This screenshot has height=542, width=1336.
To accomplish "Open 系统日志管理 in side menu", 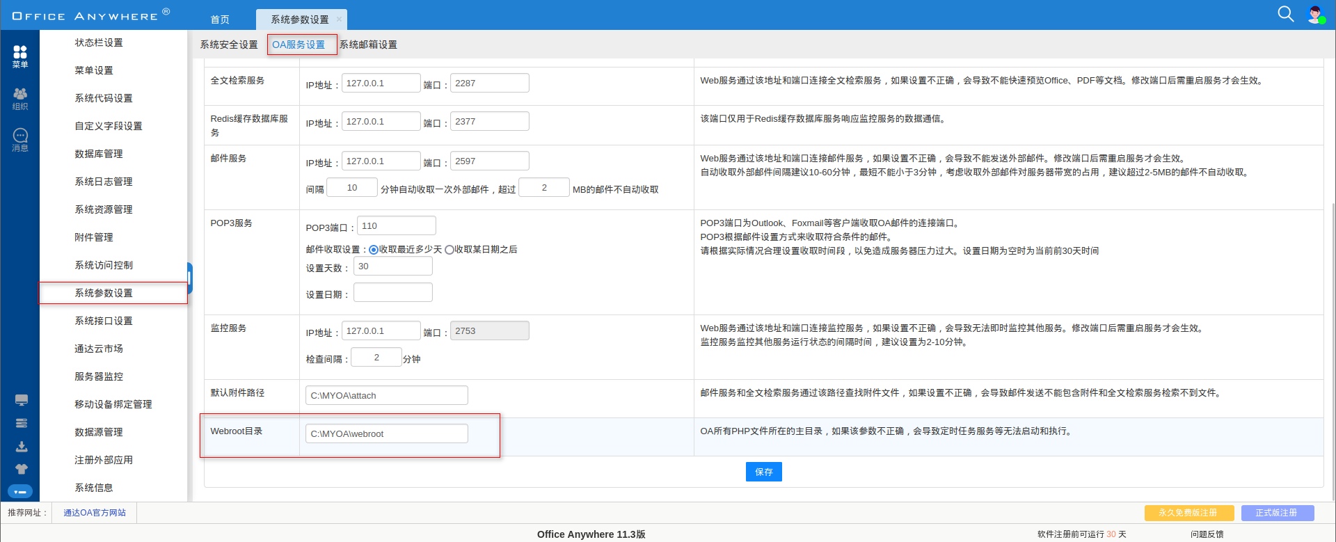I will (104, 182).
